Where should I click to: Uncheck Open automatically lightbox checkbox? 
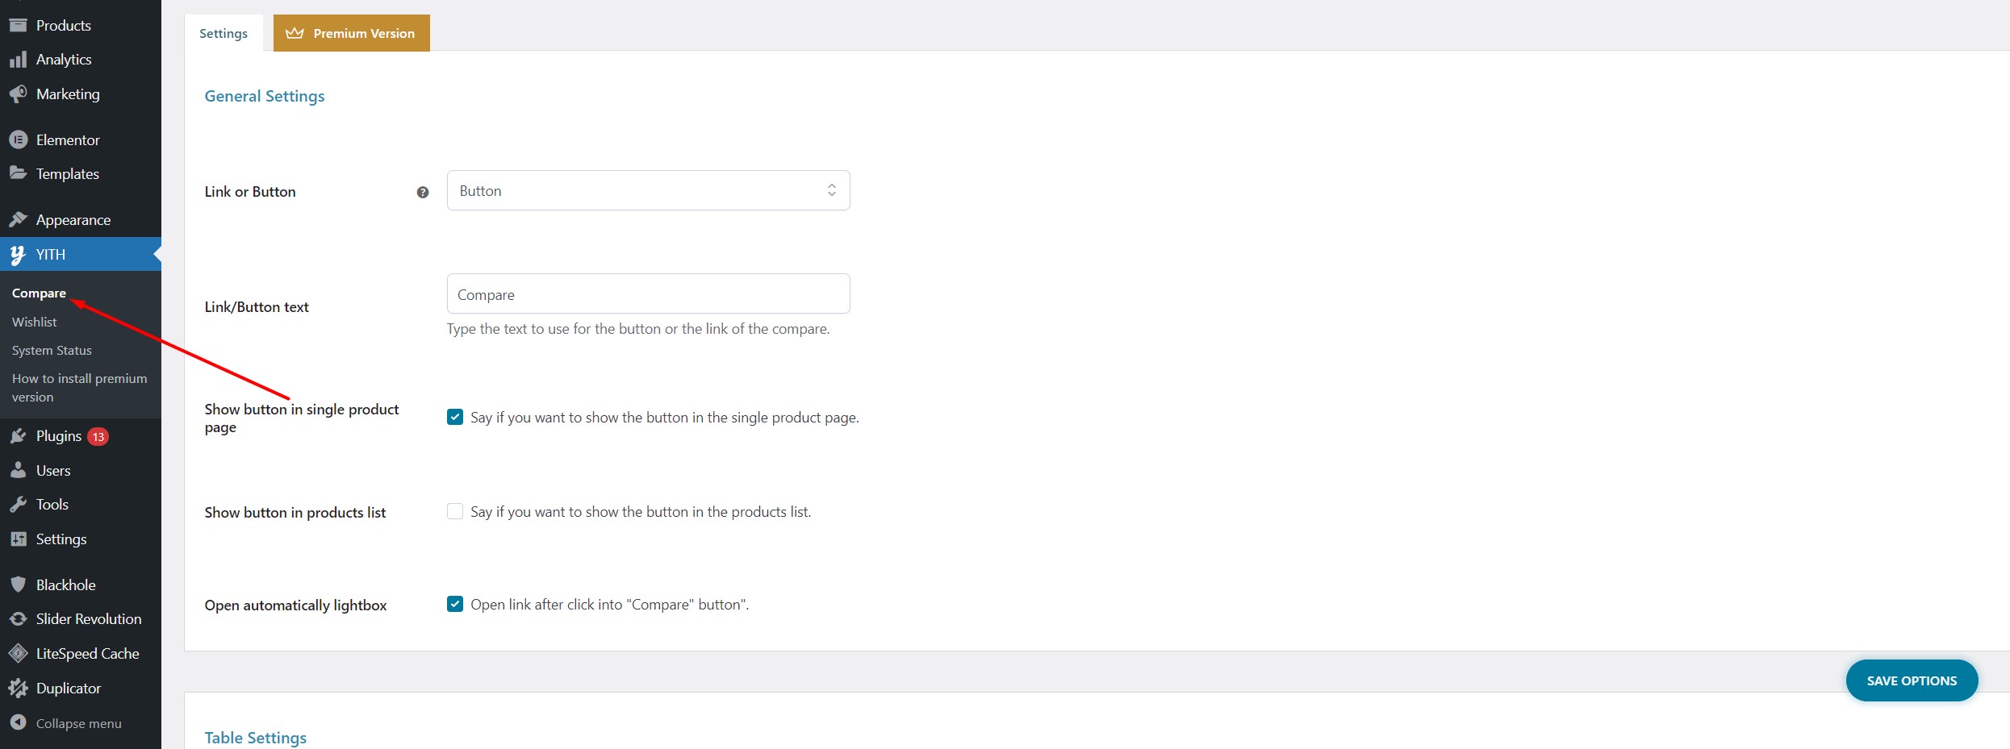pyautogui.click(x=455, y=604)
